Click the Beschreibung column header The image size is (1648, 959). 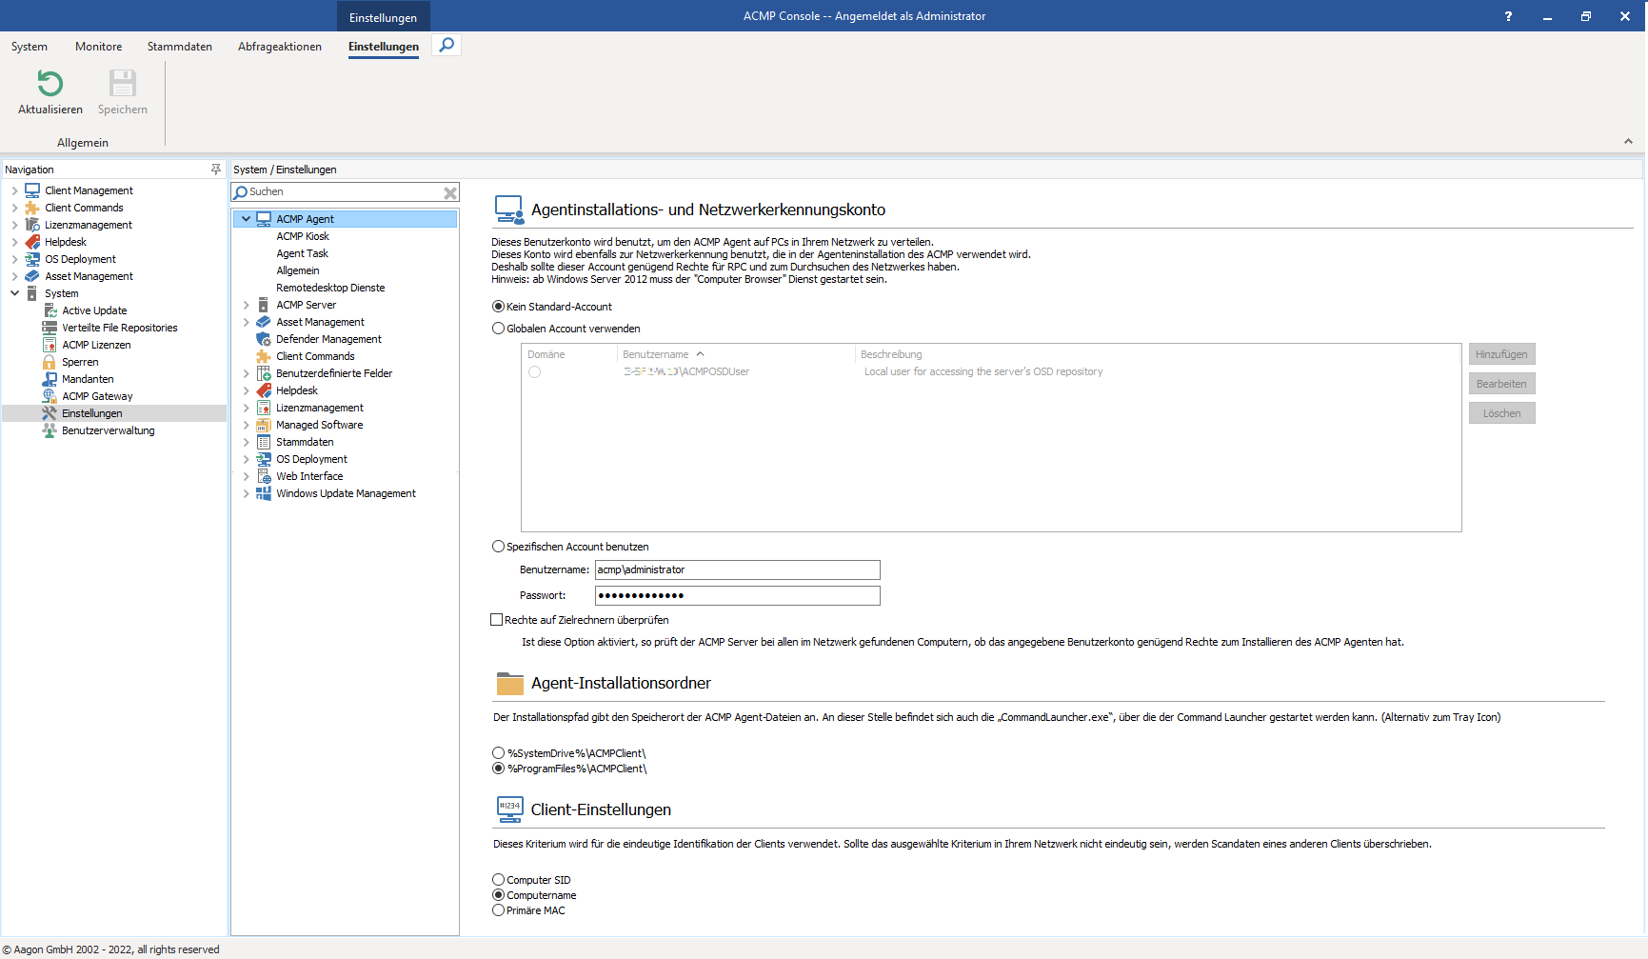click(1158, 354)
